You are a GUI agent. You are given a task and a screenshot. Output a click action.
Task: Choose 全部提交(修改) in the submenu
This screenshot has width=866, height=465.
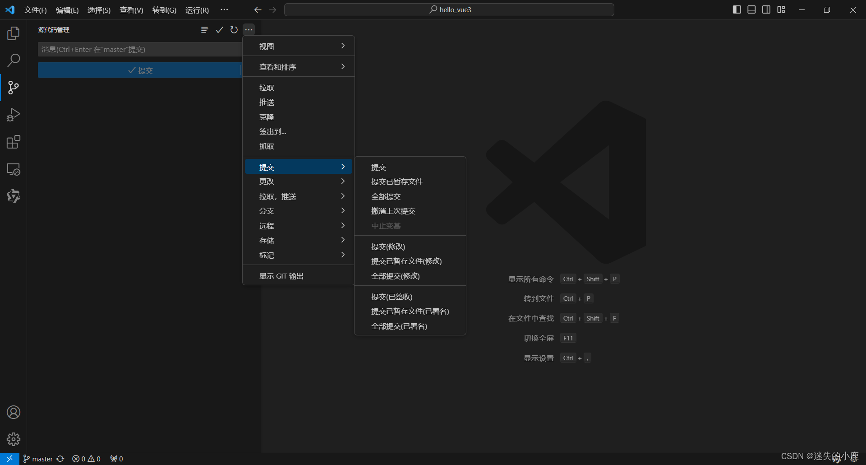coord(410,276)
